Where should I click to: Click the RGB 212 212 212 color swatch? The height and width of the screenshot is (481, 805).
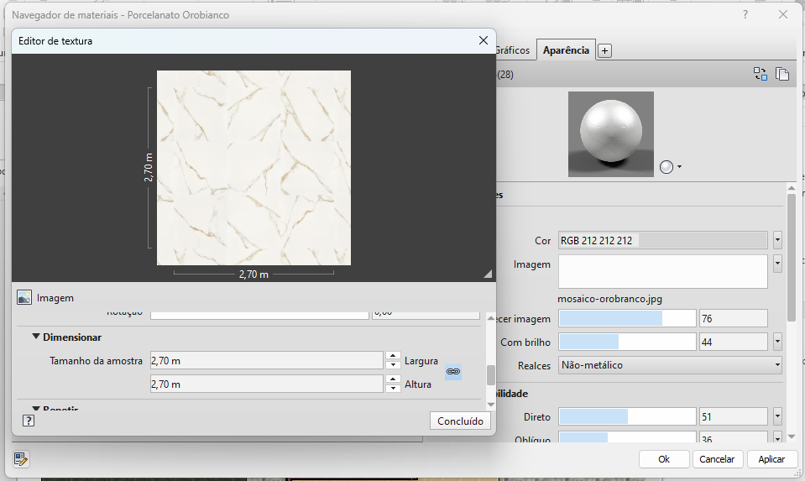pos(663,240)
